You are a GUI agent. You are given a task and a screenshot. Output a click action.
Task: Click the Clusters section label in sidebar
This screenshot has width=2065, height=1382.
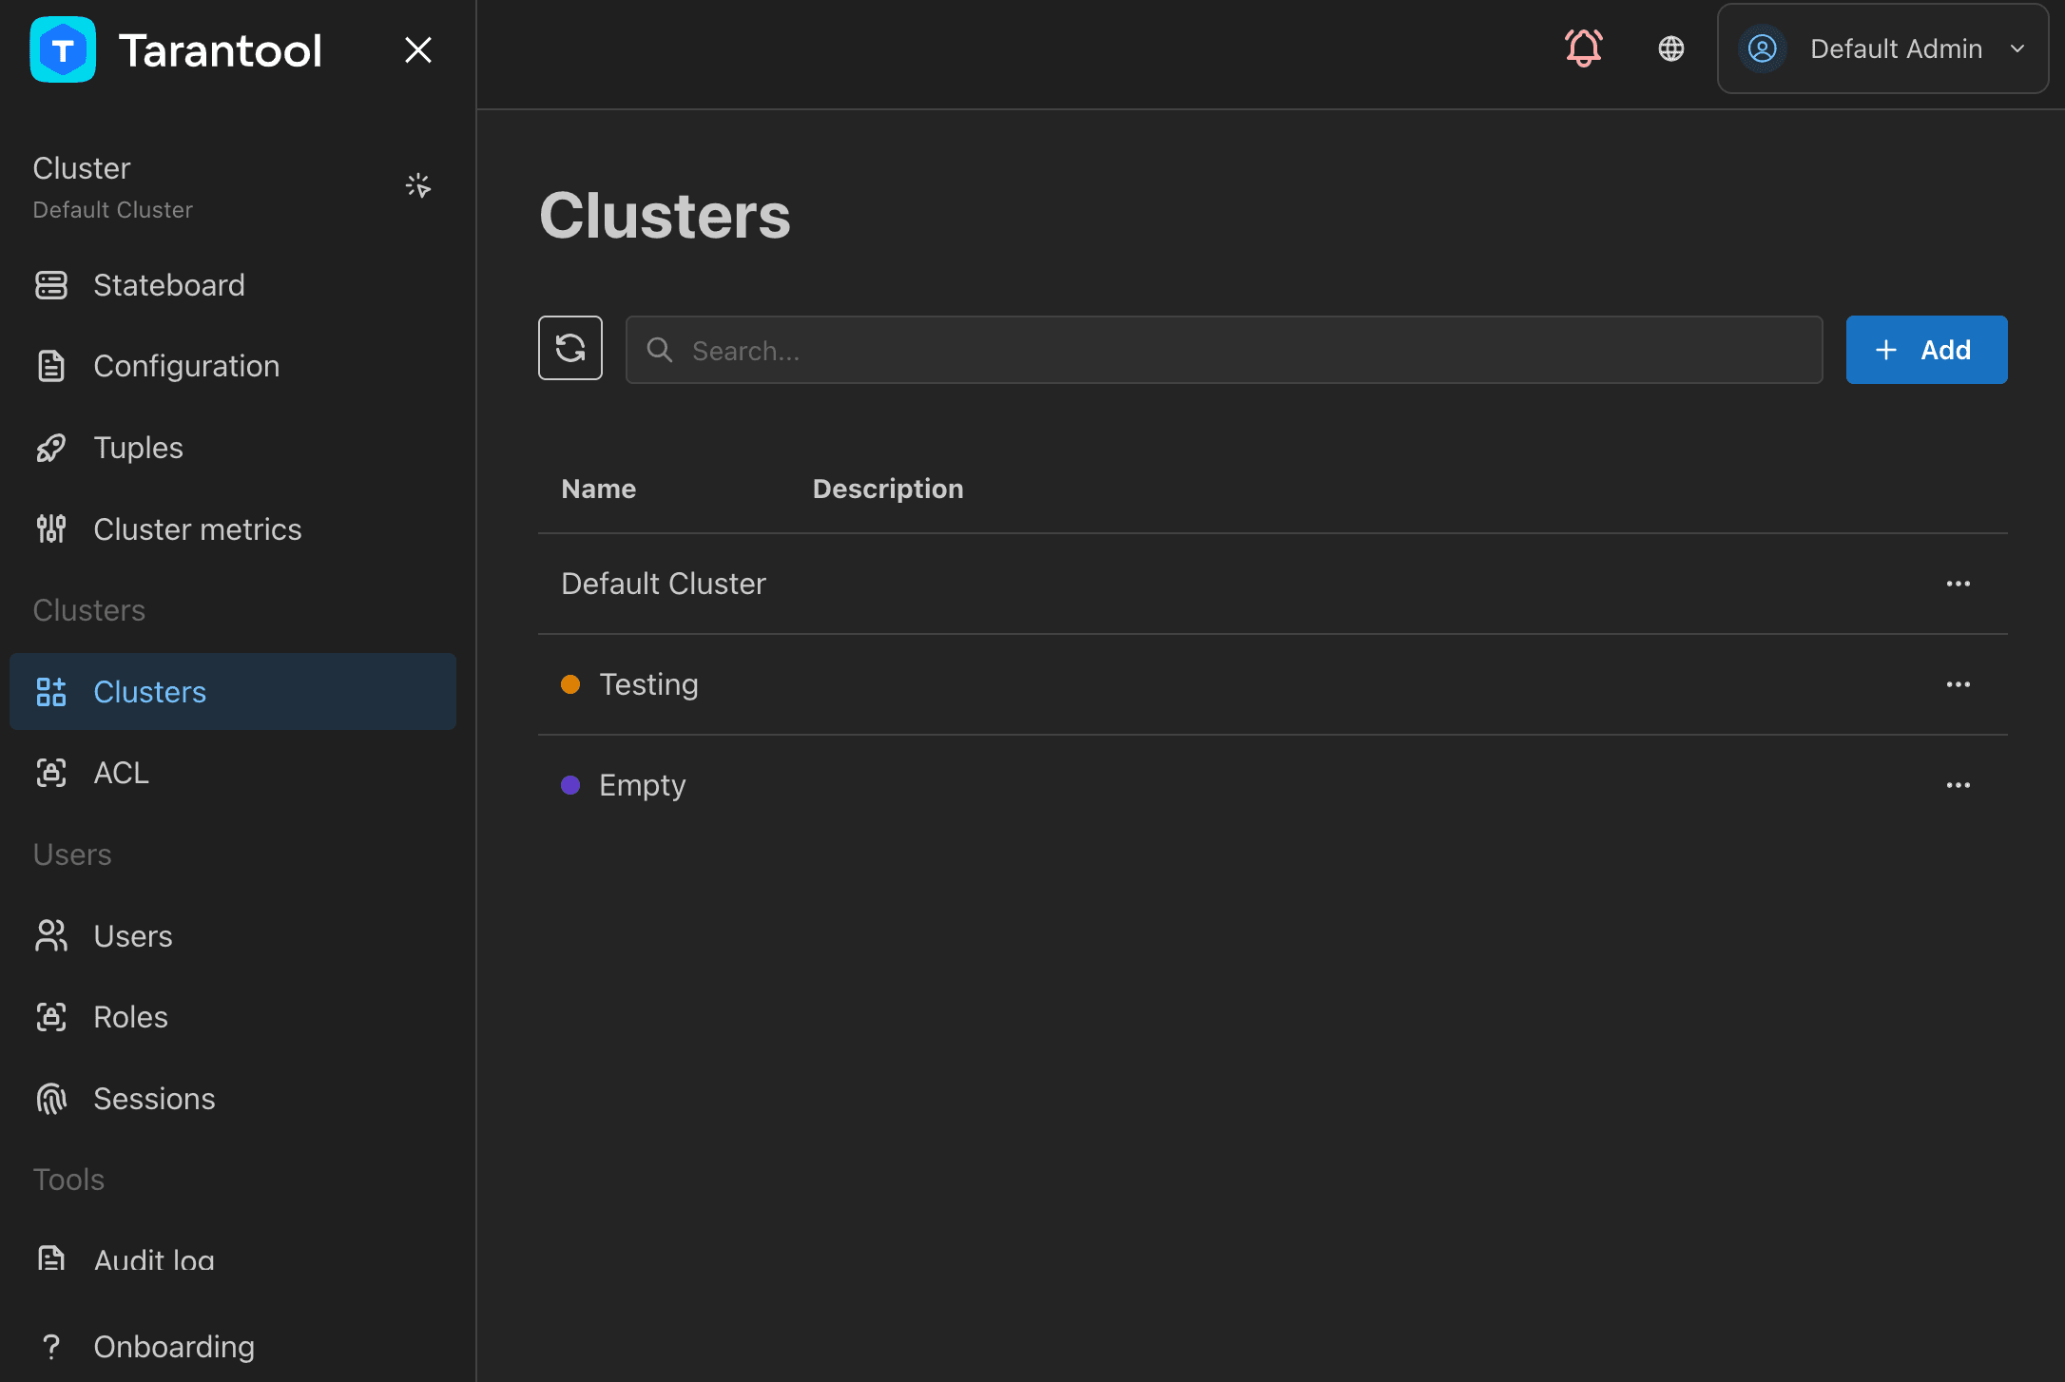tap(89, 610)
